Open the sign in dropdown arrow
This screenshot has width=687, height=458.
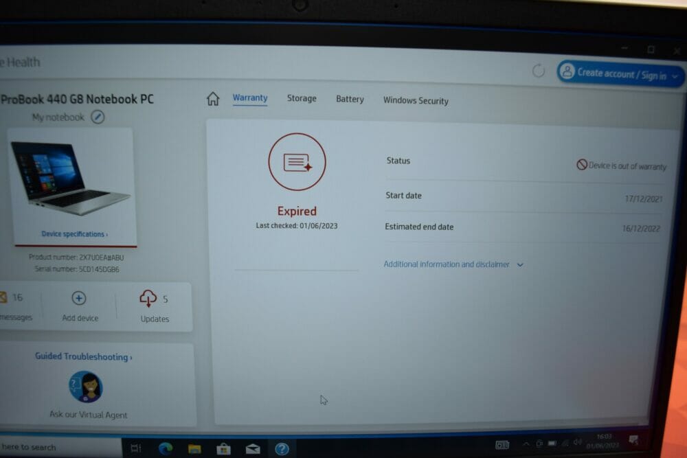pos(675,77)
